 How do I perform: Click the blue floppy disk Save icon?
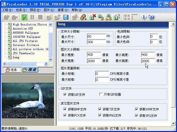point(66,17)
